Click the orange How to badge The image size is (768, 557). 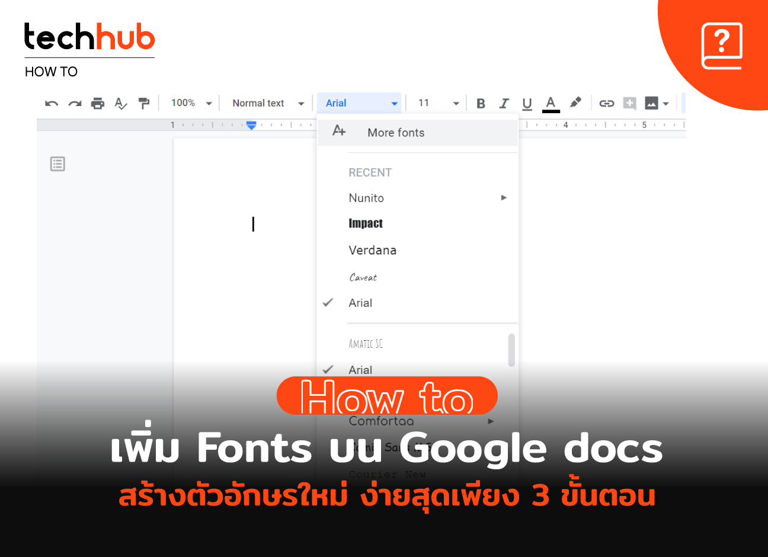(x=387, y=395)
